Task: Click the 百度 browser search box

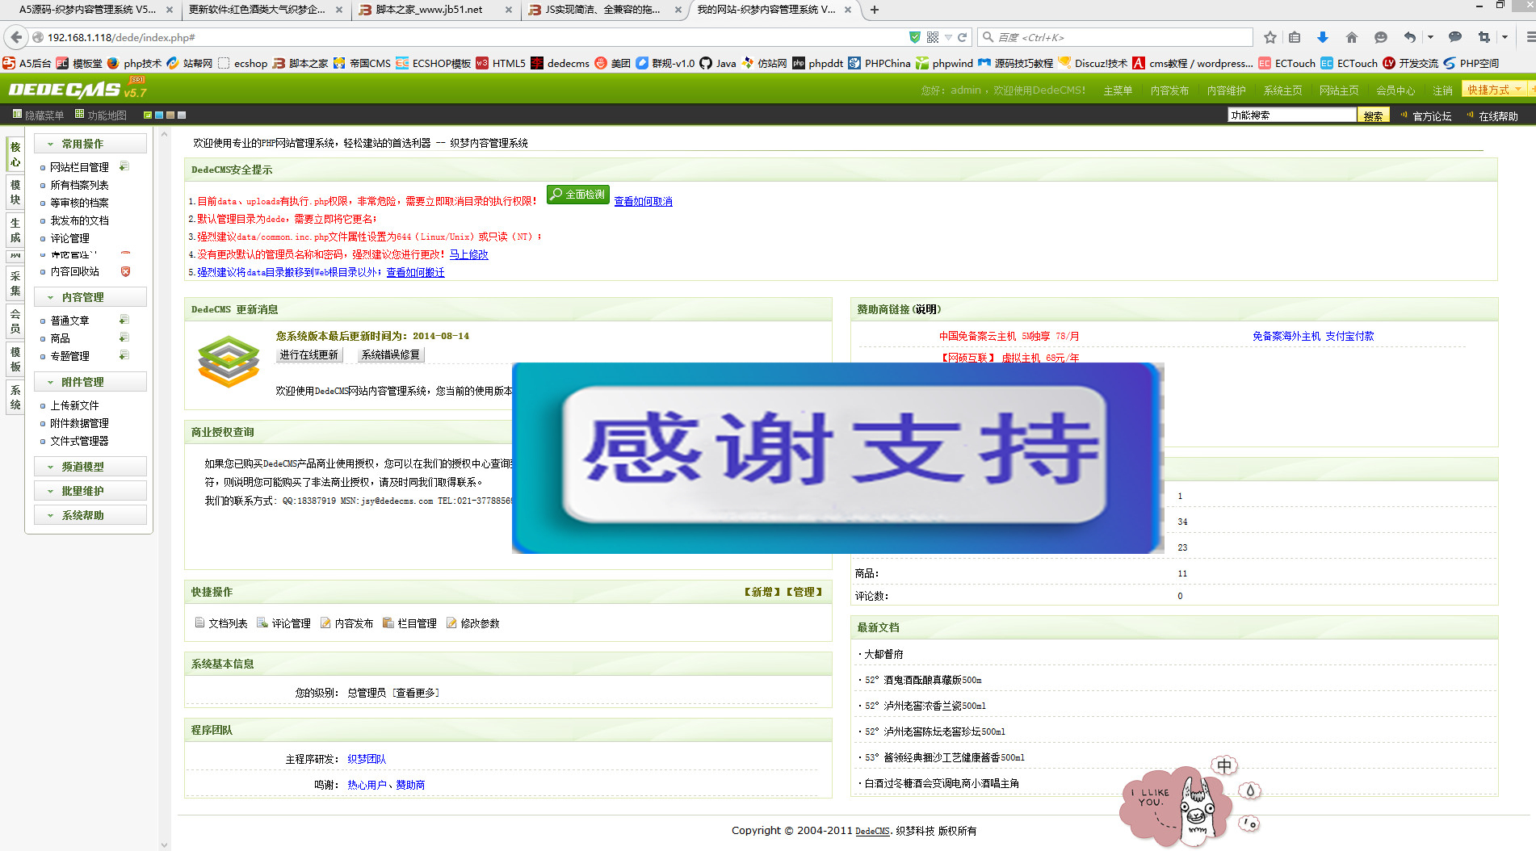Action: point(1114,37)
